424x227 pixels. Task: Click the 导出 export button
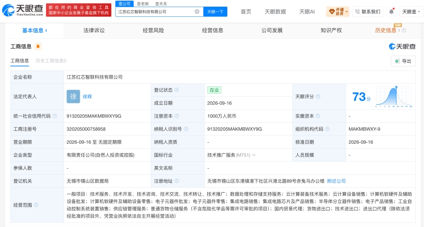[x=403, y=61]
